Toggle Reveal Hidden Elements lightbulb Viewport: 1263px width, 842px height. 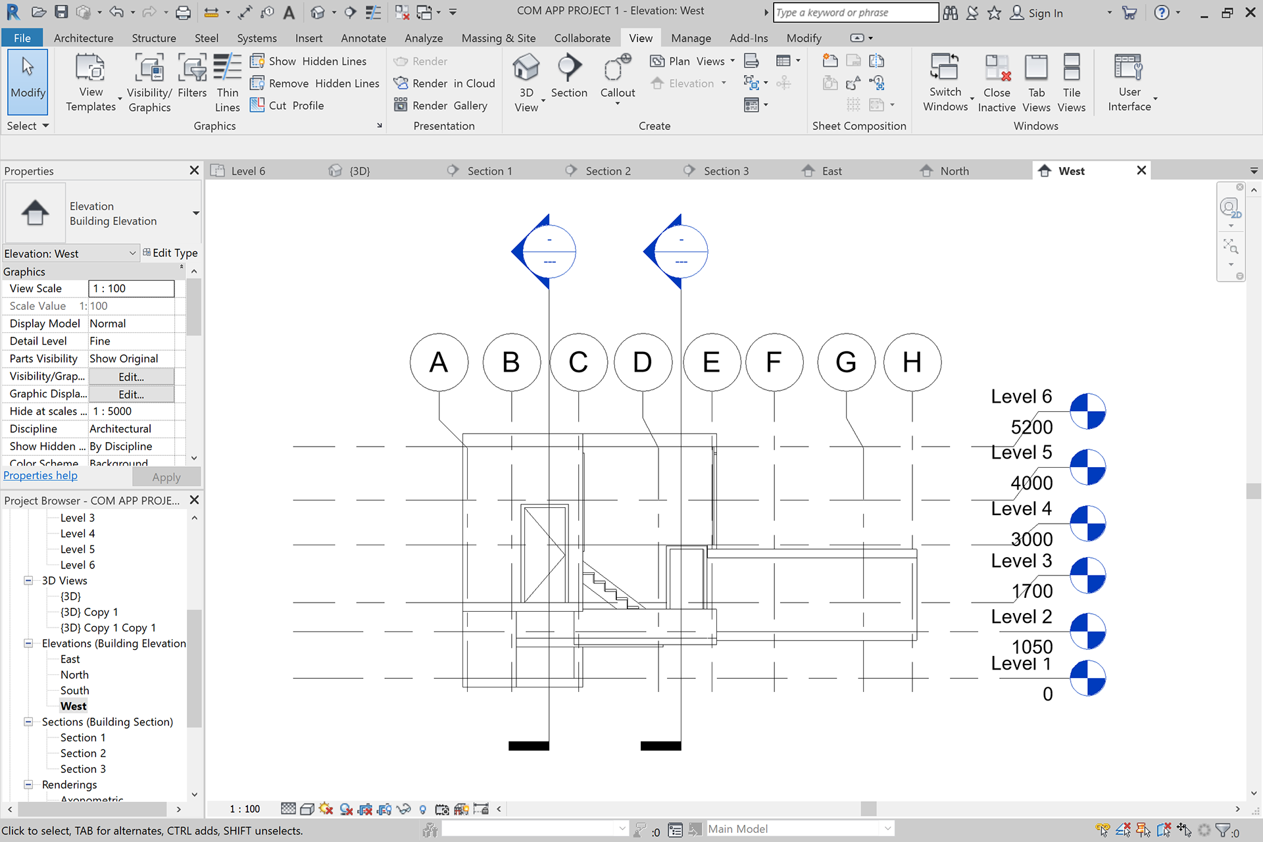(423, 809)
